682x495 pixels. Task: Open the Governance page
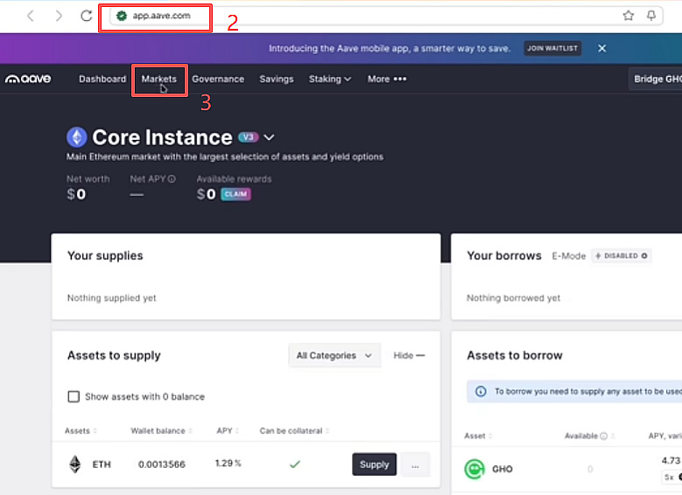(x=218, y=79)
